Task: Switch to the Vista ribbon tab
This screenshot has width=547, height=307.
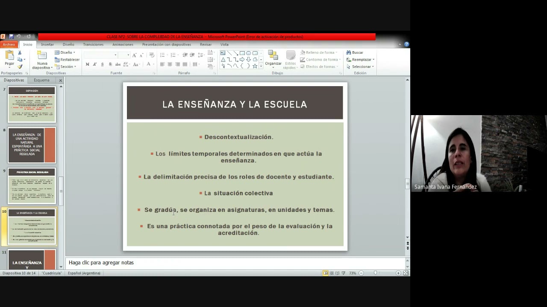Action: 224,44
